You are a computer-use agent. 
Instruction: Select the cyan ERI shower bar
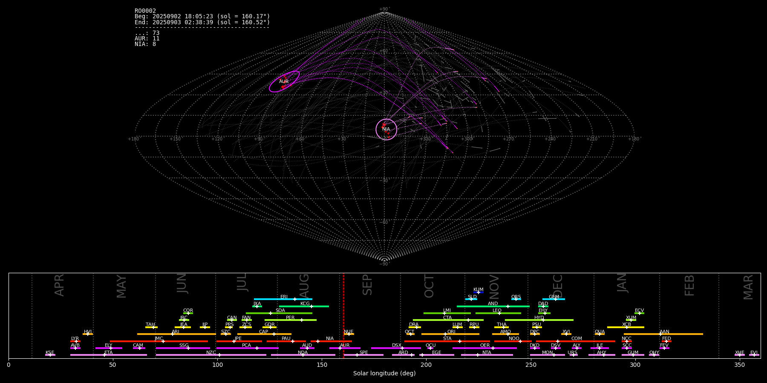point(273,299)
